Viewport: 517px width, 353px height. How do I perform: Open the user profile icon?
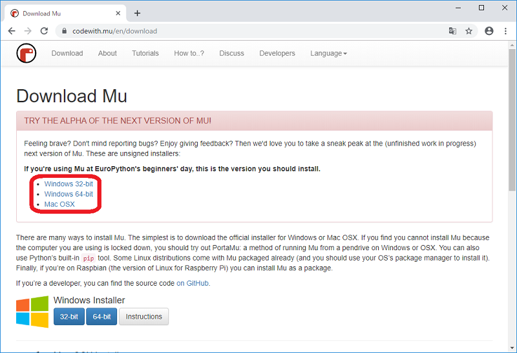coord(489,31)
